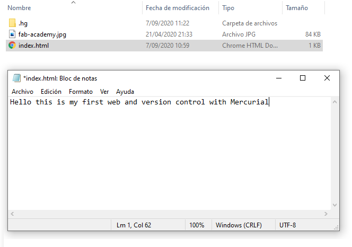Click the Chrome icon beside index.html

(x=13, y=46)
